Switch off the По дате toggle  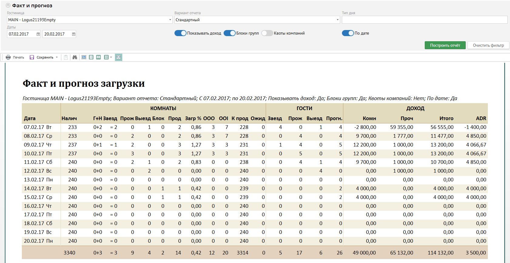[x=348, y=33]
